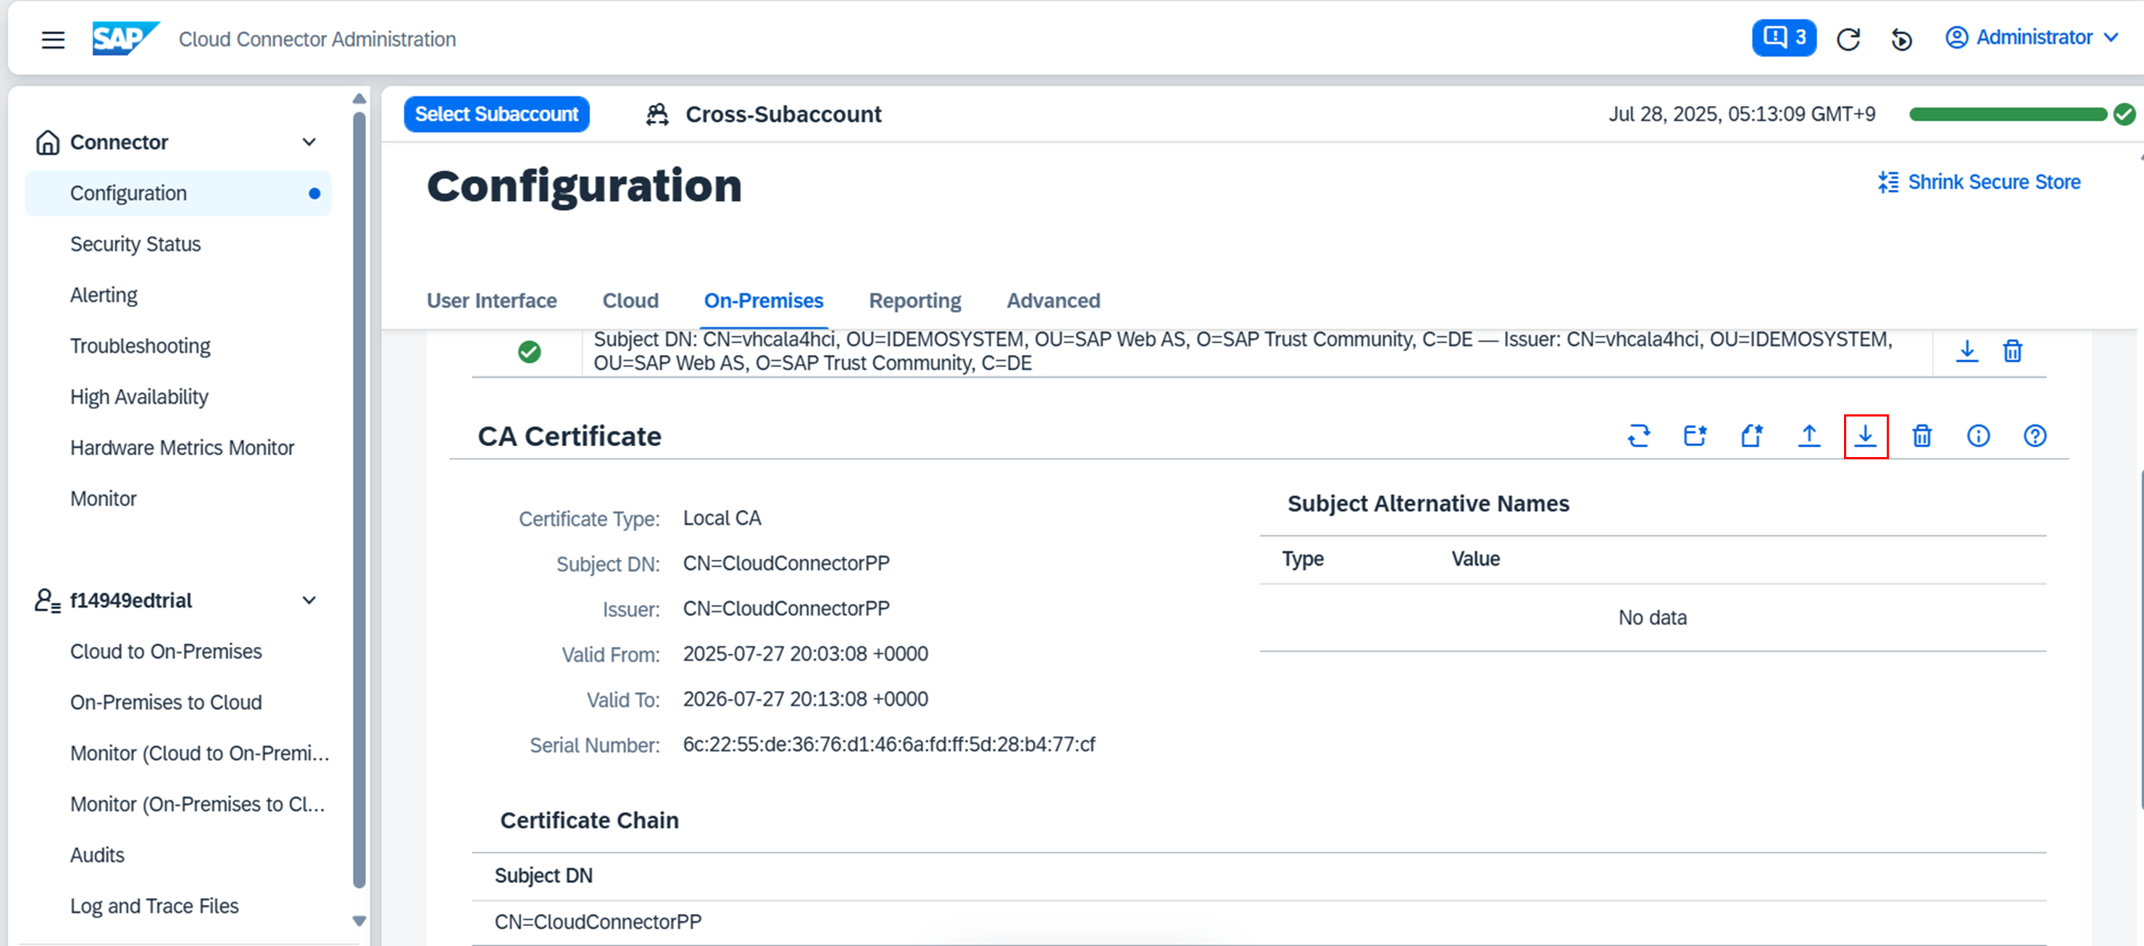Open CA Certificate info icon
The image size is (2144, 946).
[x=1978, y=436]
